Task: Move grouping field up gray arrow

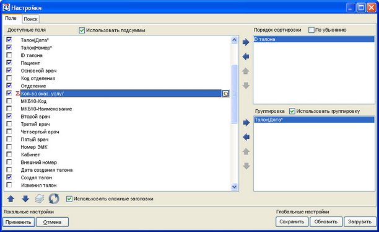Action: tap(246, 151)
